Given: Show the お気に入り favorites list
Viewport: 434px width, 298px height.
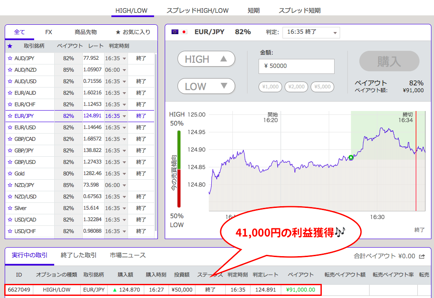Looking at the screenshot, I should coord(133,32).
